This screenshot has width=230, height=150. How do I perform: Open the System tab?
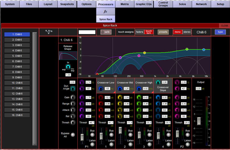[10, 4]
